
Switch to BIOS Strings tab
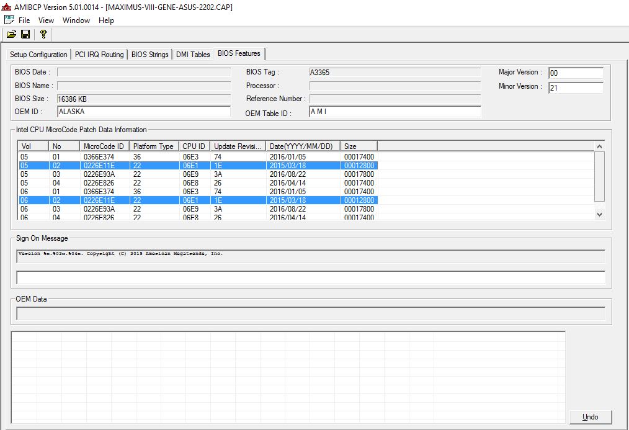pyautogui.click(x=149, y=55)
